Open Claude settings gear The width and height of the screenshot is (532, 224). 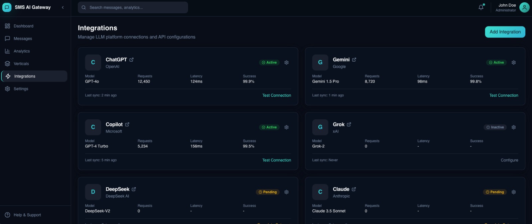(514, 192)
